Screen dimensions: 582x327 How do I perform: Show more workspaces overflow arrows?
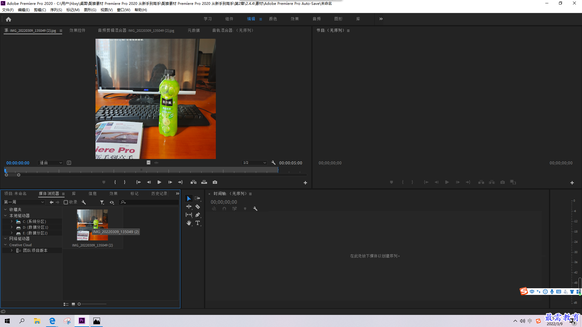click(x=381, y=19)
